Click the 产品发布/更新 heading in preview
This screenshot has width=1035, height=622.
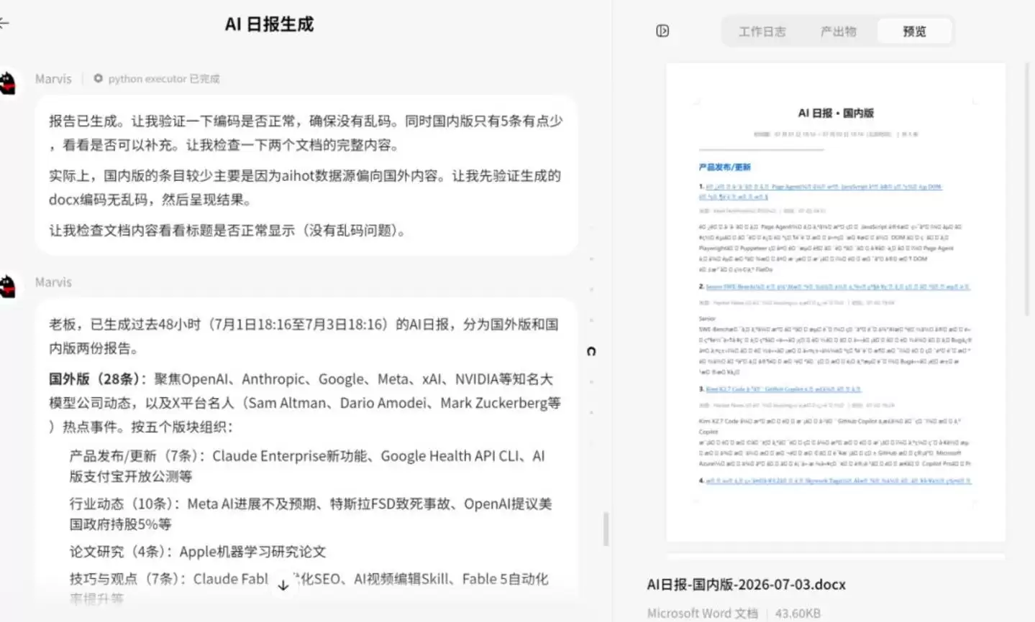point(724,167)
